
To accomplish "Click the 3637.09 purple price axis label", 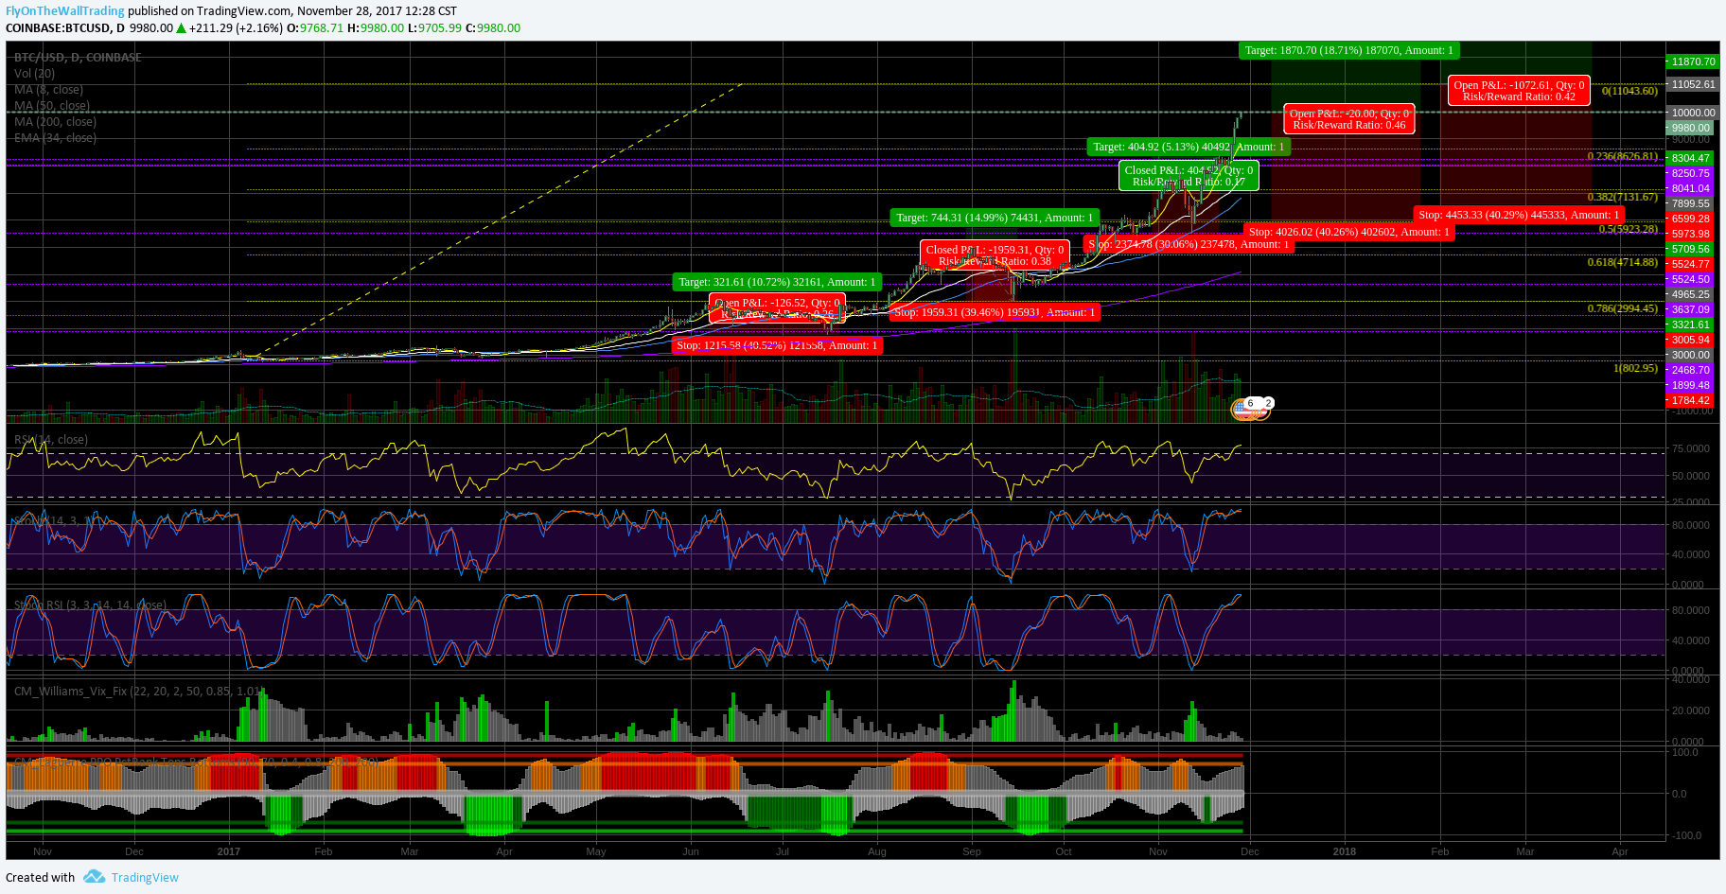I will click(x=1690, y=309).
